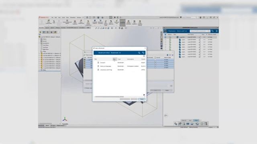Click Title column header in bookmark list
257x144 pixels.
[96, 59]
